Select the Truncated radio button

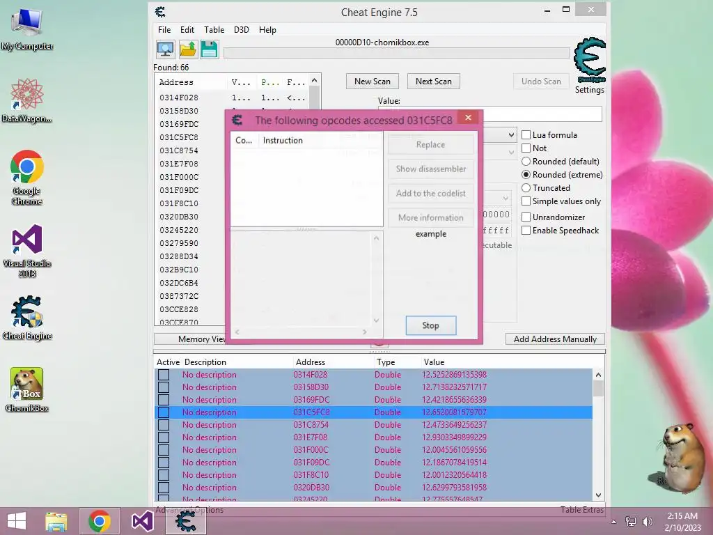(x=526, y=187)
